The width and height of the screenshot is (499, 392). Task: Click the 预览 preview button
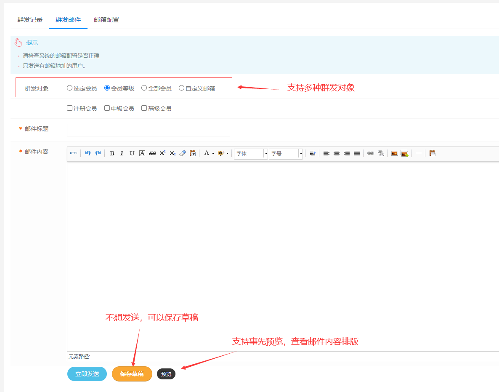pos(166,374)
